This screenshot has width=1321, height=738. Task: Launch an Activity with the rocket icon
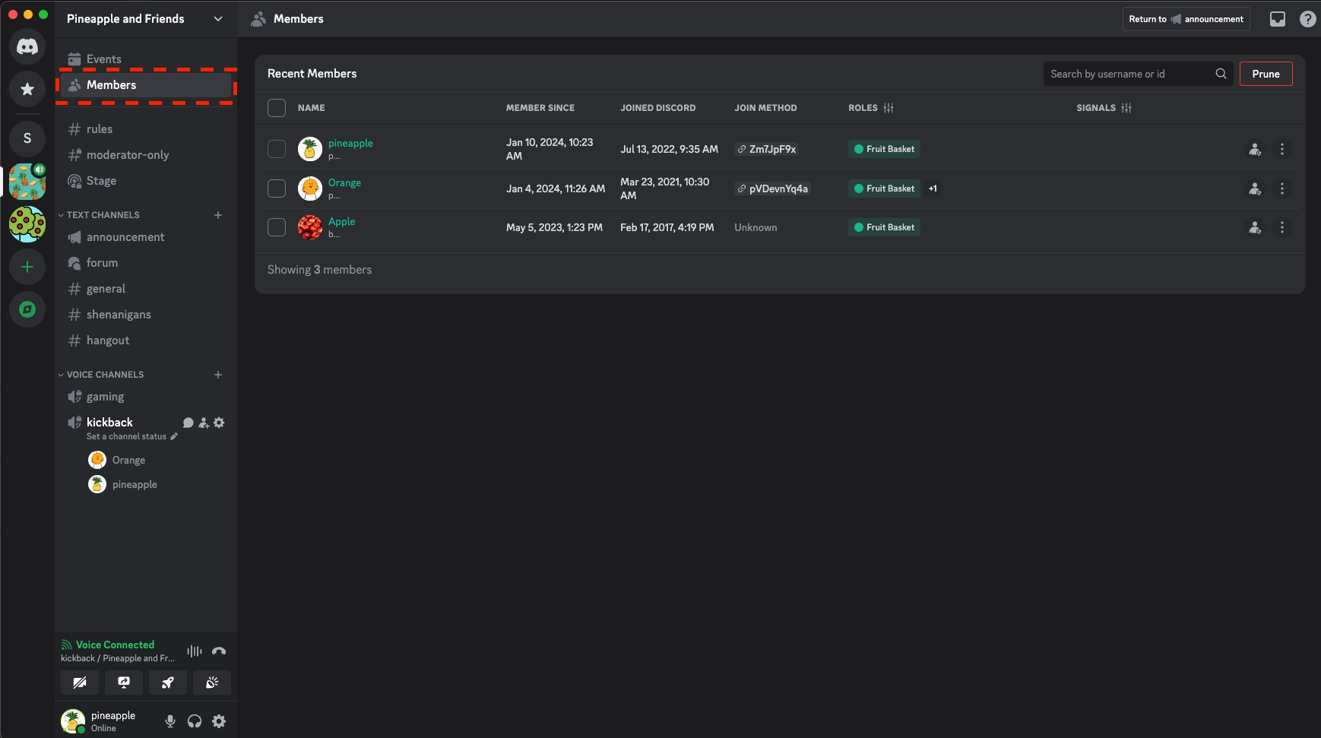167,683
